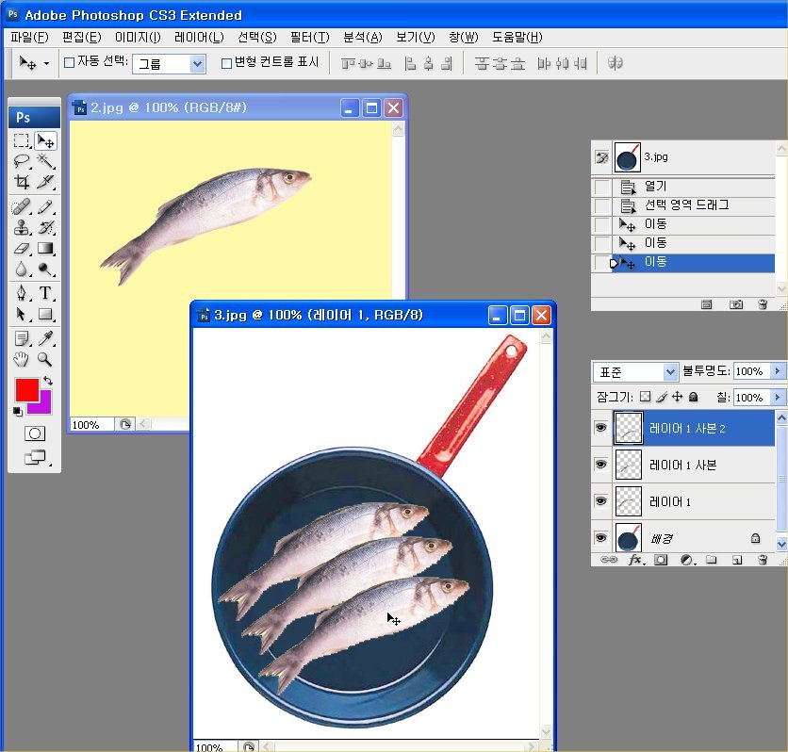Select the Zoom magnifier tool
This screenshot has height=752, width=788.
[x=44, y=360]
